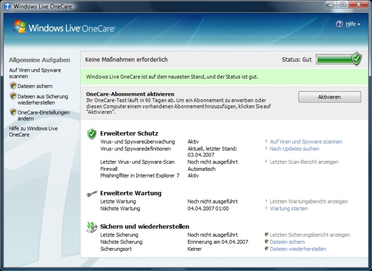Click the arrow bullet before Letzten Scan-Bericht anzeigen
Screen dimensions: 372x271
(266, 162)
